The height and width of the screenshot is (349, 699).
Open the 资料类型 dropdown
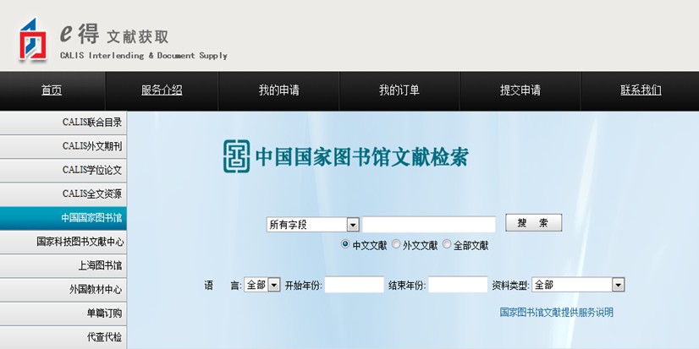pyautogui.click(x=578, y=285)
